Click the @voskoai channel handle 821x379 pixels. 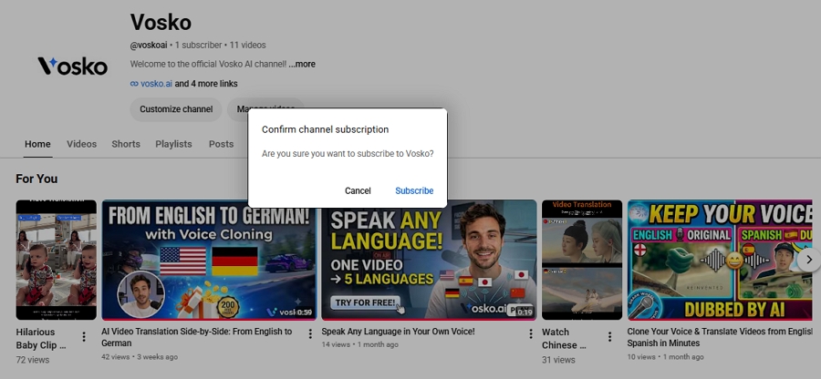click(149, 45)
